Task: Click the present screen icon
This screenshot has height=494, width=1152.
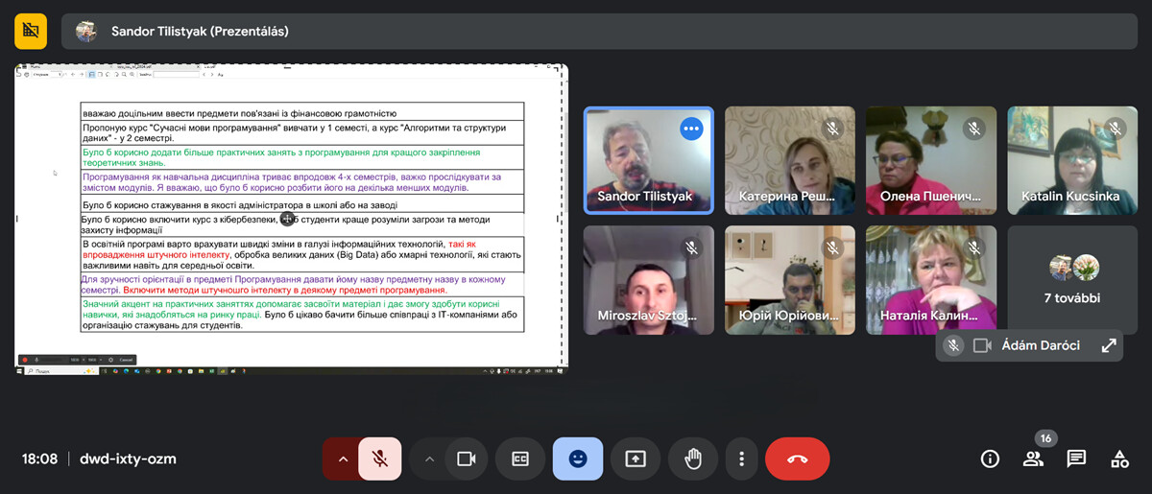Action: [635, 459]
